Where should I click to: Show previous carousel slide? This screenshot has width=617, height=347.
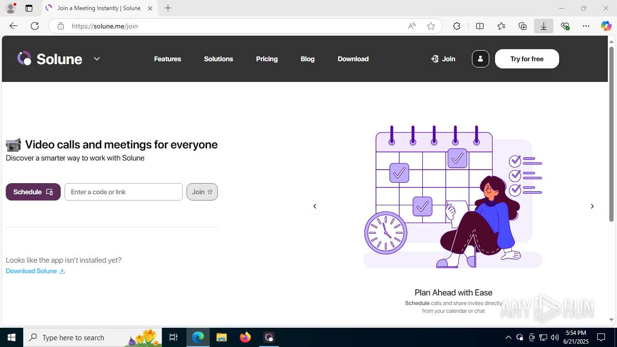click(x=315, y=206)
